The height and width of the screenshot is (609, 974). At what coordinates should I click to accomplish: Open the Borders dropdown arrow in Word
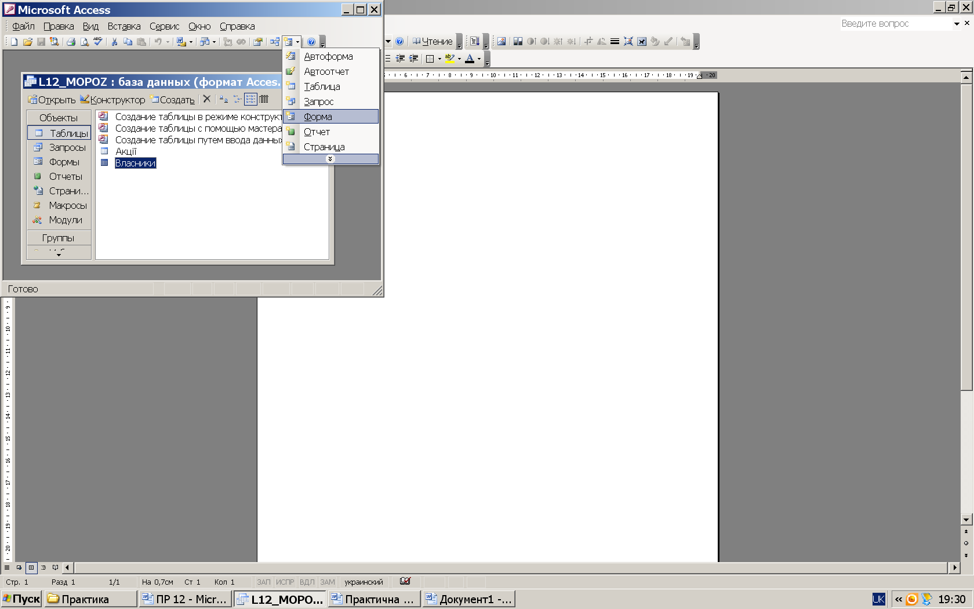tap(439, 59)
